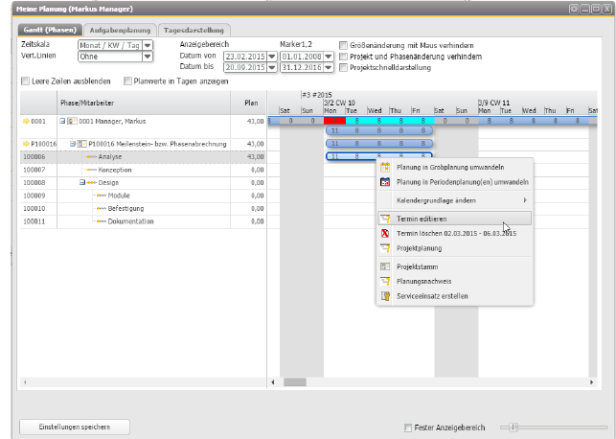Viewport: 616px width, 439px height.
Task: Collapse the Design phase tree node
Action: tap(83, 181)
